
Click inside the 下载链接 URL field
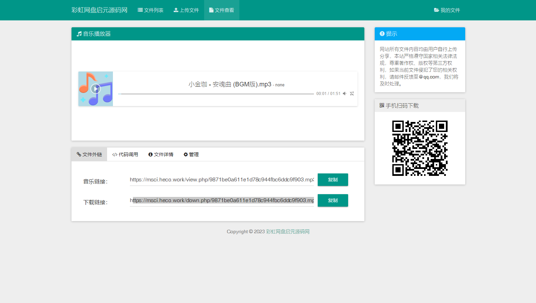pyautogui.click(x=222, y=200)
